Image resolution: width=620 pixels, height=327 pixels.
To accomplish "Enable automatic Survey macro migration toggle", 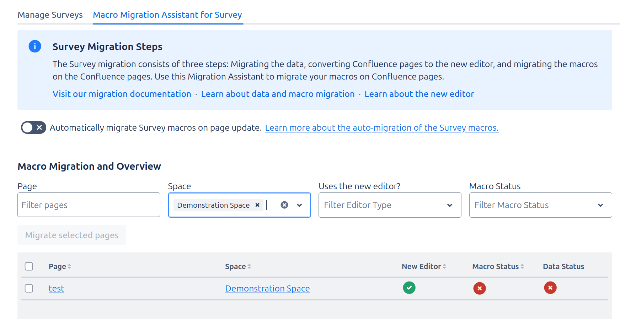I will pos(33,127).
